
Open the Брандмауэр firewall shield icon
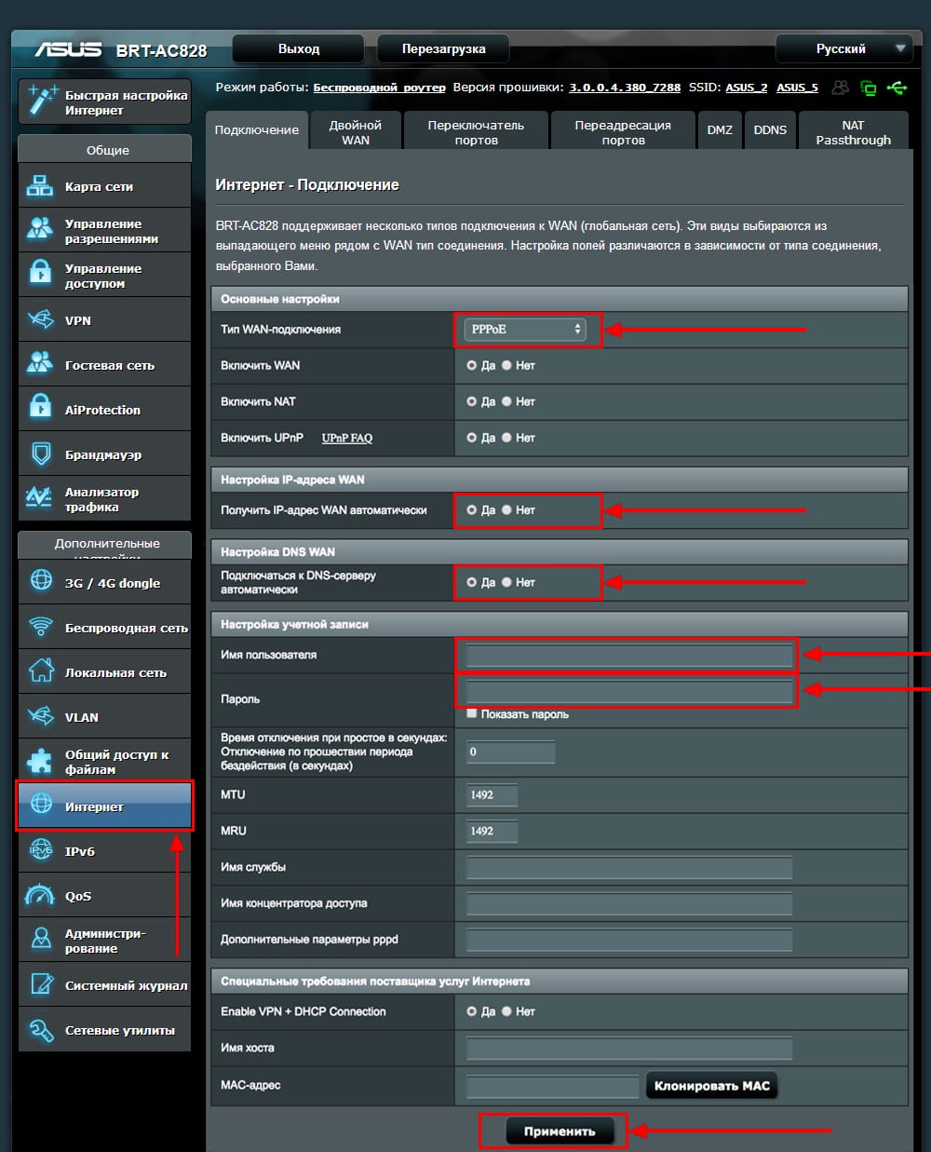coord(40,454)
